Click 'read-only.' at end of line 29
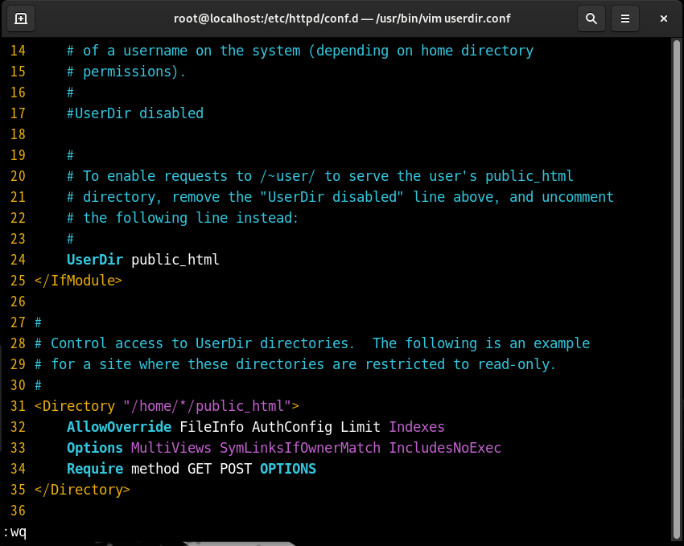The width and height of the screenshot is (684, 546). tap(517, 364)
